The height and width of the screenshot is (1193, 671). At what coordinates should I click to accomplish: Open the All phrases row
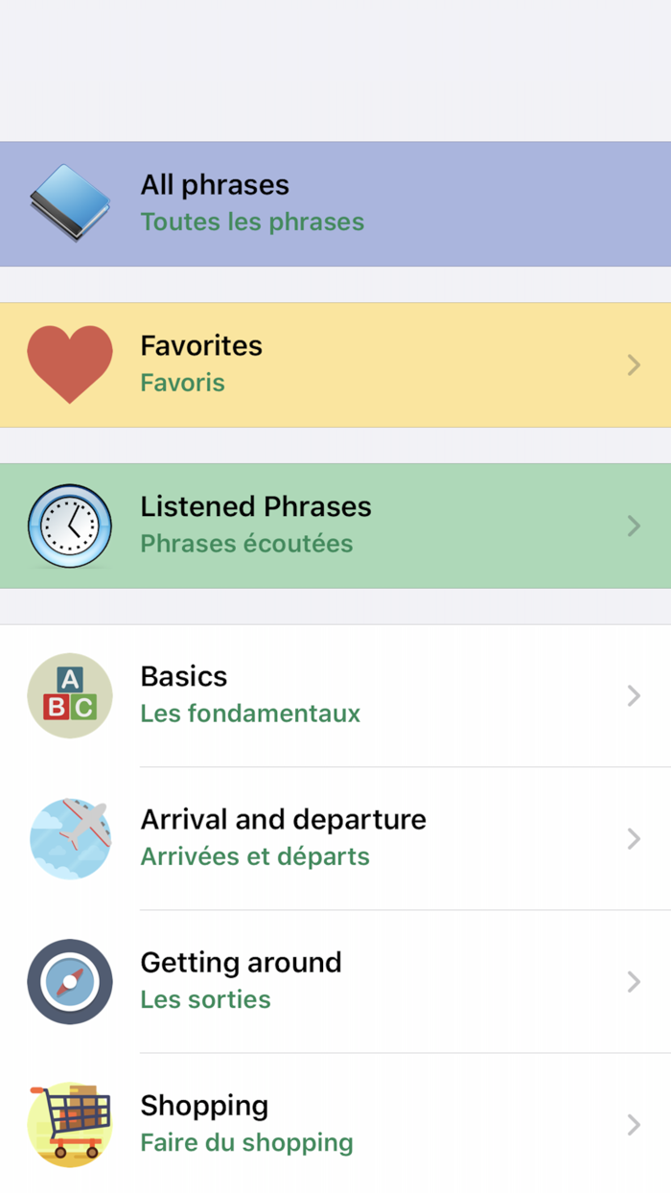pyautogui.click(x=335, y=202)
